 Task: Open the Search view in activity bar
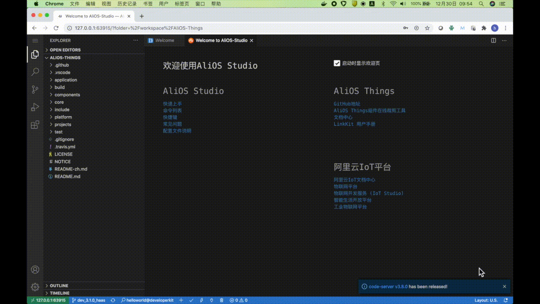tap(35, 72)
